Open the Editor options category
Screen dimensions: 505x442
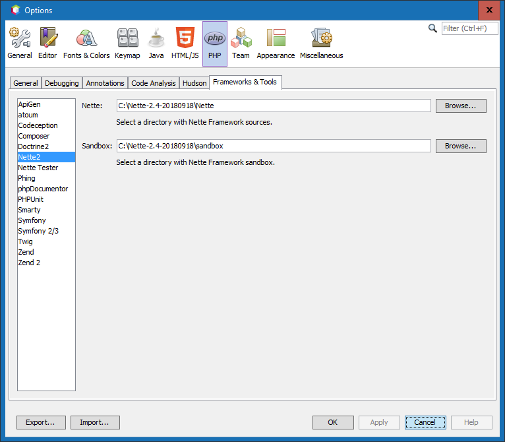(47, 44)
